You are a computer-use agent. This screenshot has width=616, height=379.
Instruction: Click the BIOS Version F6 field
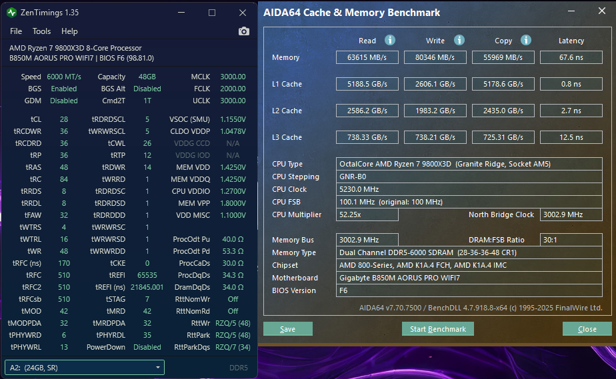(469, 290)
